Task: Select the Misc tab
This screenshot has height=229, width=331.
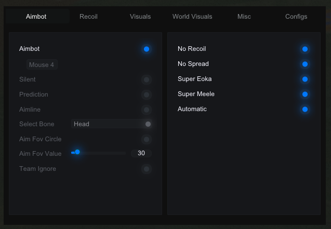Action: [x=244, y=17]
